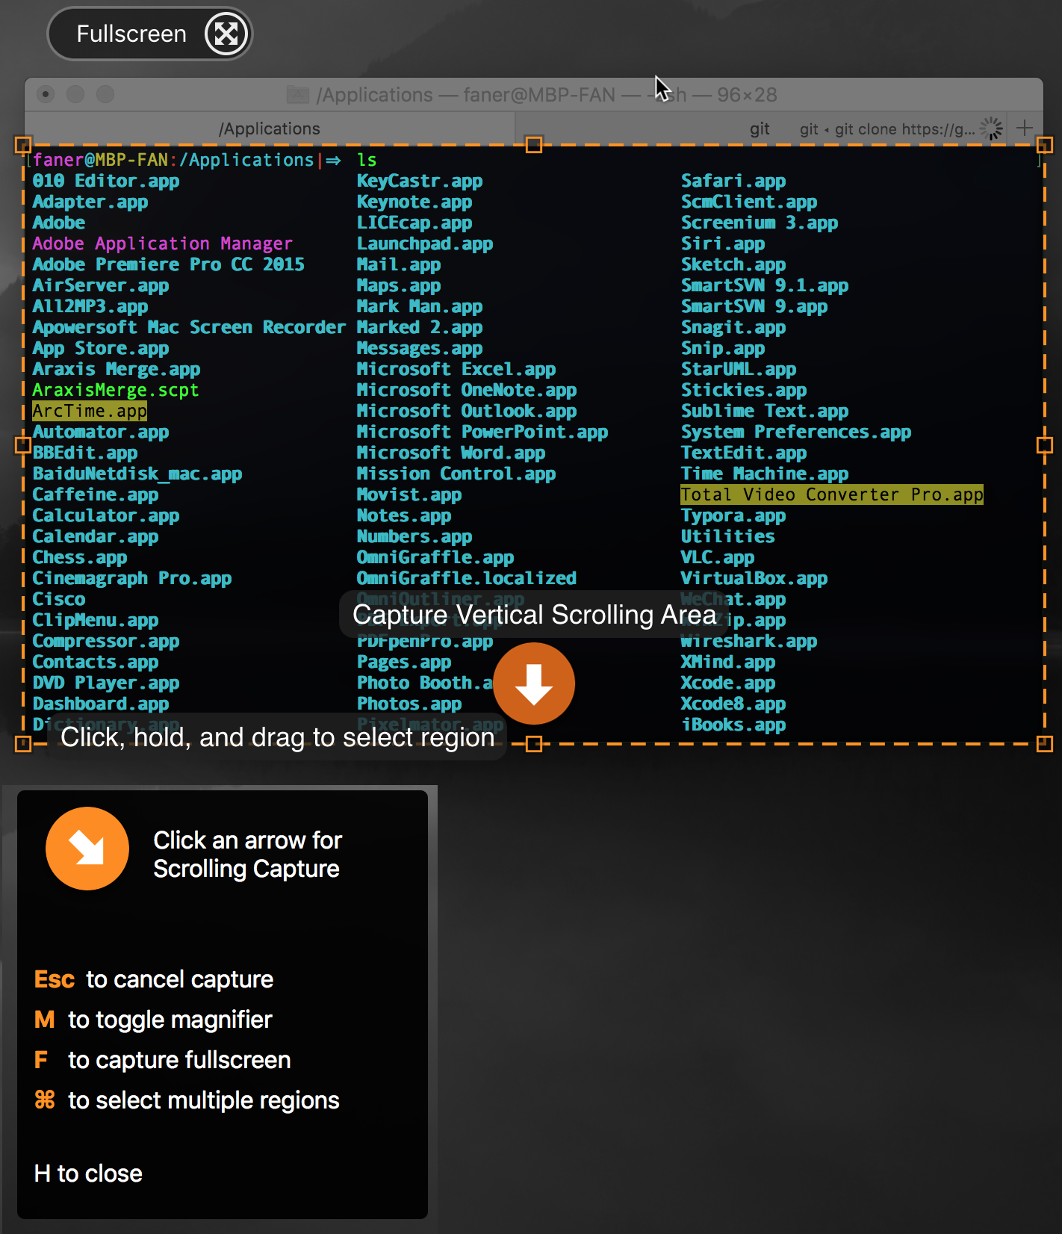Image resolution: width=1062 pixels, height=1234 pixels.
Task: Click the highlighted ArcTime.app entry
Action: tap(90, 411)
